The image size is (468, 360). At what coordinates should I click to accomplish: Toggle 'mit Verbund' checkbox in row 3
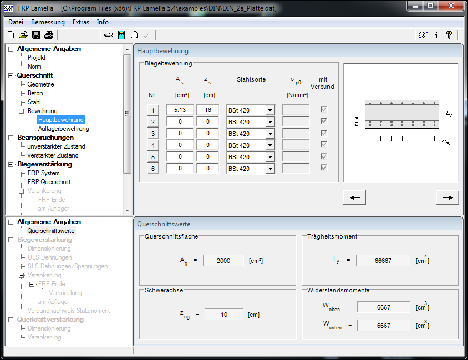(324, 133)
